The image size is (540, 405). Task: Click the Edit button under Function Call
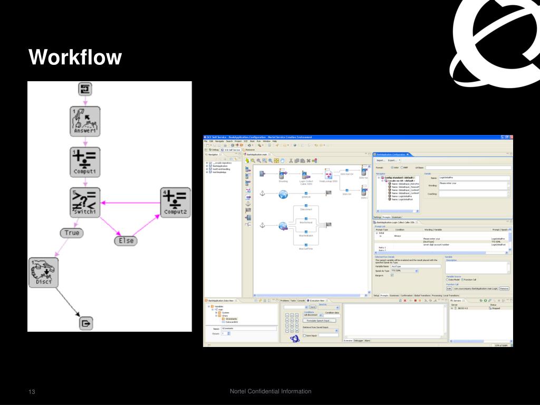coord(449,288)
